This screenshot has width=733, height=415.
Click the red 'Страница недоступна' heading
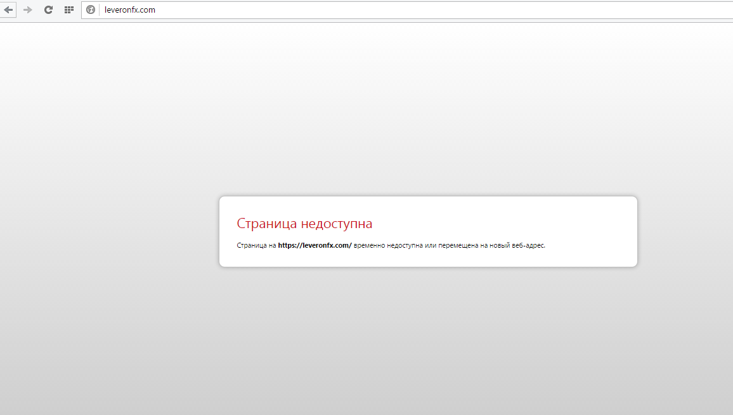coord(304,224)
